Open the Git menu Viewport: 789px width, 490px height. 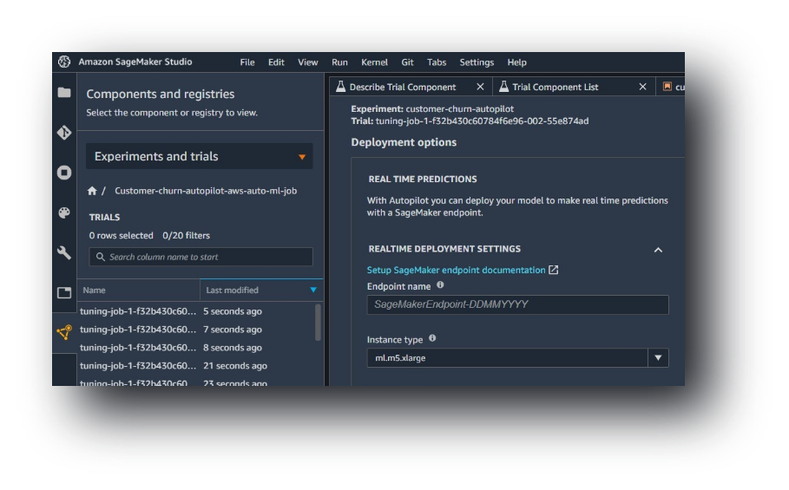click(x=408, y=62)
